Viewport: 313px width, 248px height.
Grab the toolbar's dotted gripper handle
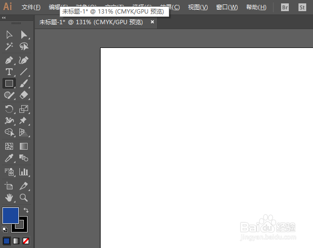[16, 23]
